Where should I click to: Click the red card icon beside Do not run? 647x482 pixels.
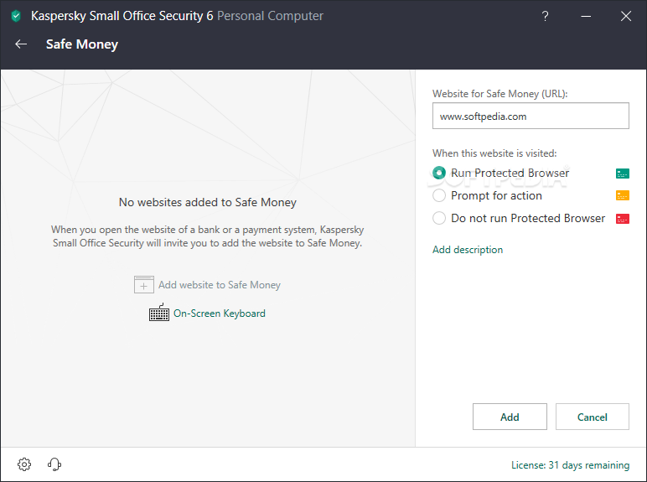tap(622, 218)
